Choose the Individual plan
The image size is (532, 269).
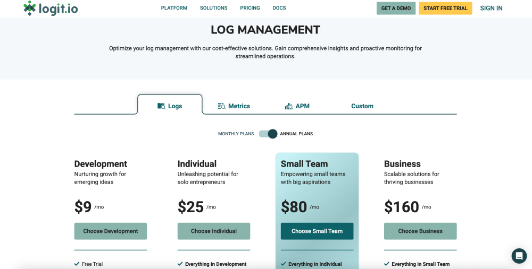(214, 231)
